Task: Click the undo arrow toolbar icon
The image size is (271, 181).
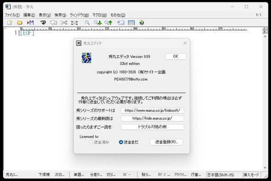Action: pyautogui.click(x=43, y=23)
